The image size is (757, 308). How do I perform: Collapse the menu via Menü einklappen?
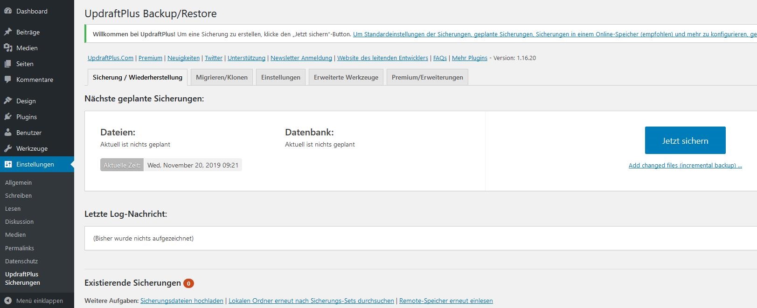[39, 301]
